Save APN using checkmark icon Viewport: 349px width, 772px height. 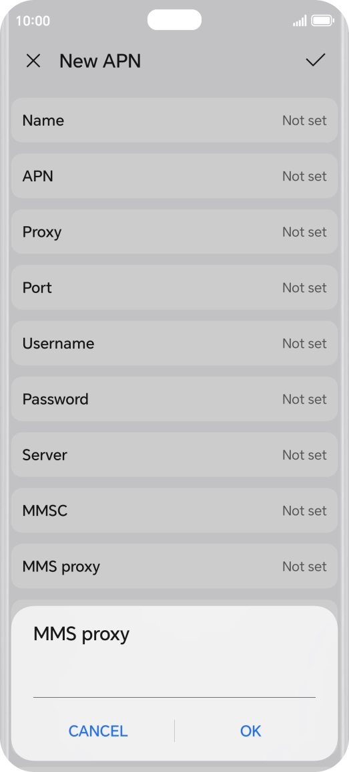tap(315, 60)
